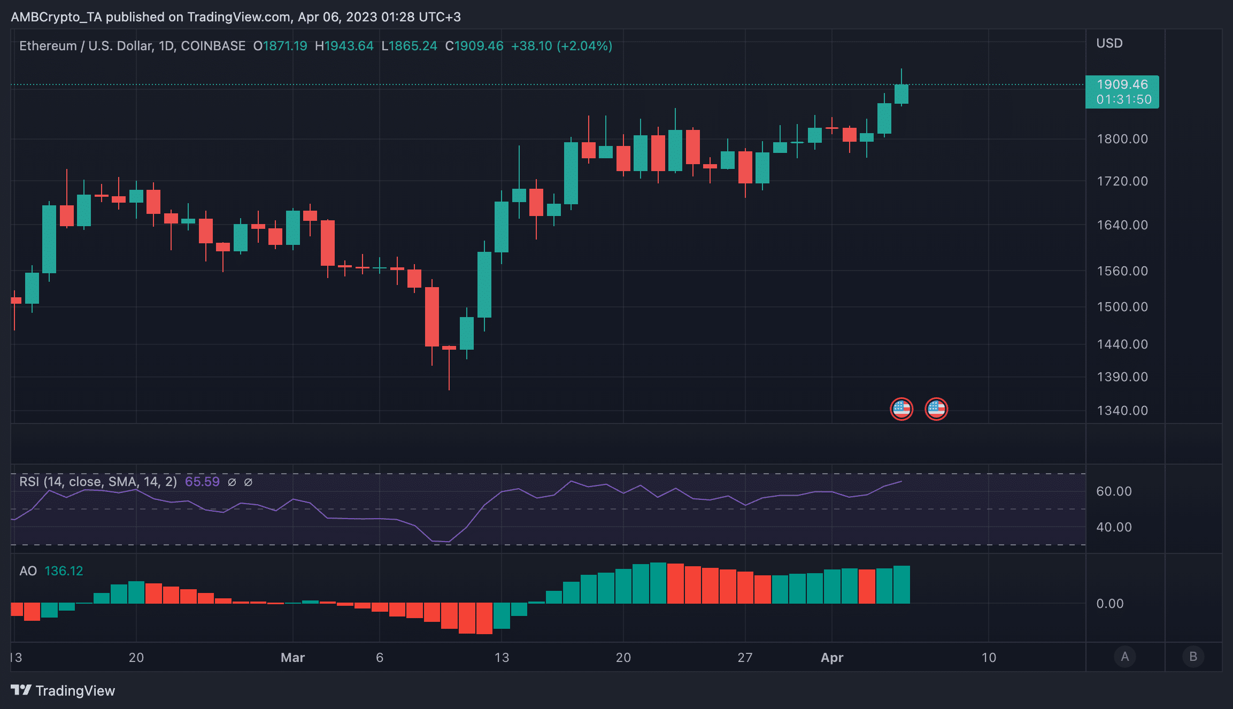Screen dimensions: 1233x709
Task: Click the 1340.00 level on the price scale
Action: click(1122, 411)
